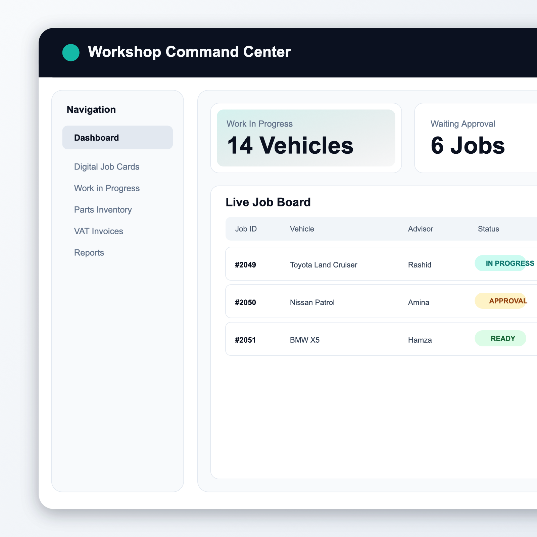Click the IN PROGRESS status badge
Image resolution: width=537 pixels, height=537 pixels.
click(503, 263)
